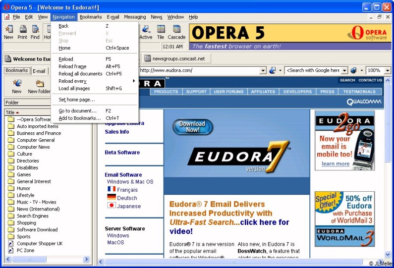
Task: Select Reload all documents menu entry
Action: click(95, 74)
